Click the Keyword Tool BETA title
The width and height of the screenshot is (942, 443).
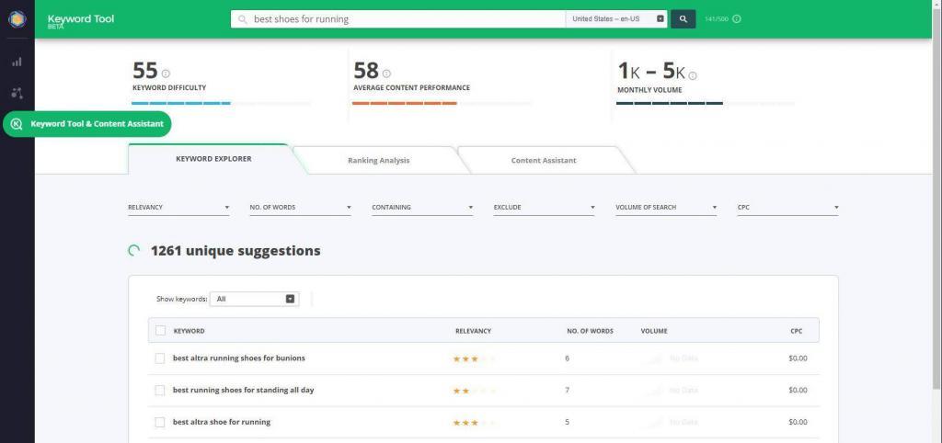(81, 20)
